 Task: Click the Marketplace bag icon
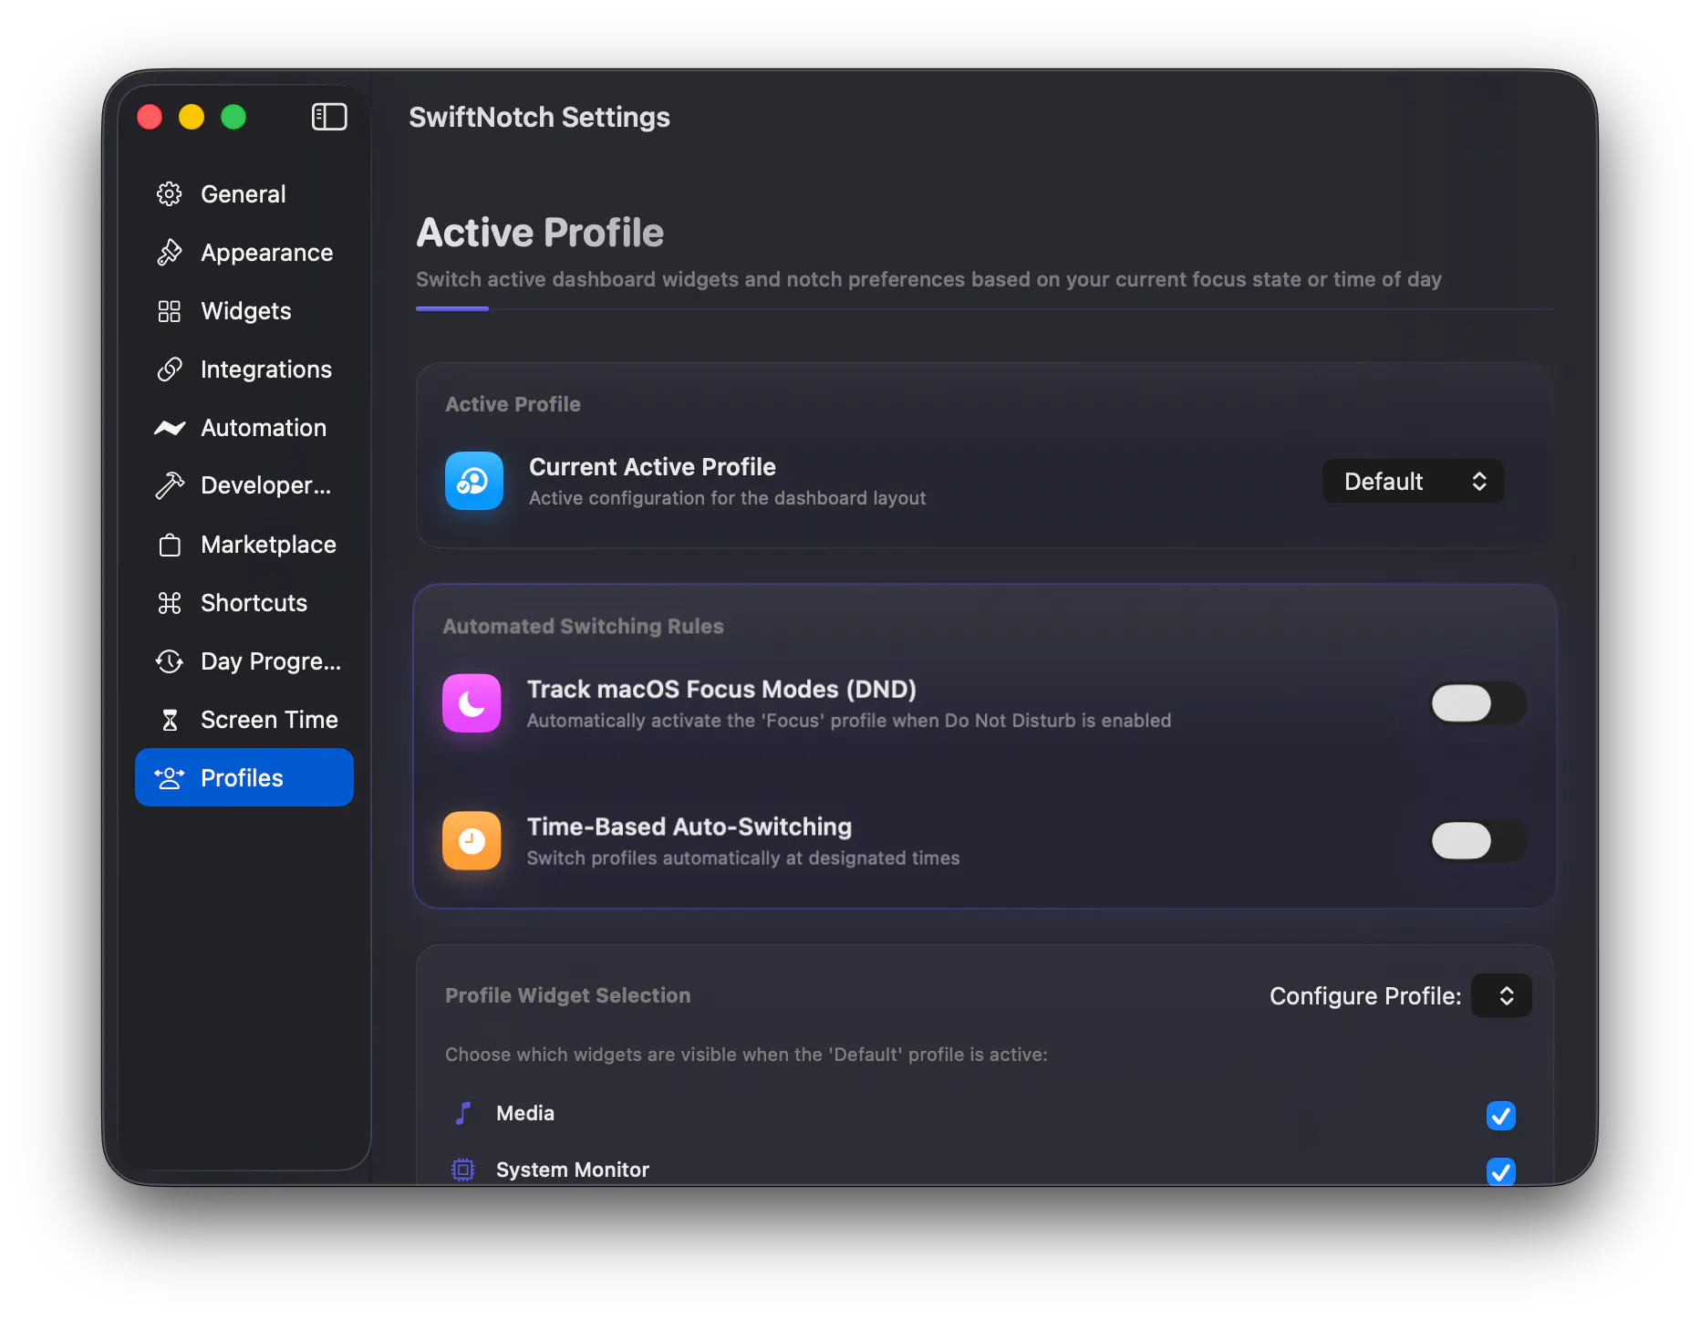click(170, 545)
